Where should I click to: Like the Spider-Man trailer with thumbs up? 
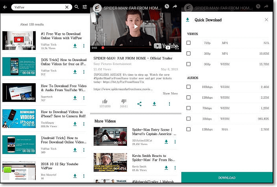click(x=105, y=101)
